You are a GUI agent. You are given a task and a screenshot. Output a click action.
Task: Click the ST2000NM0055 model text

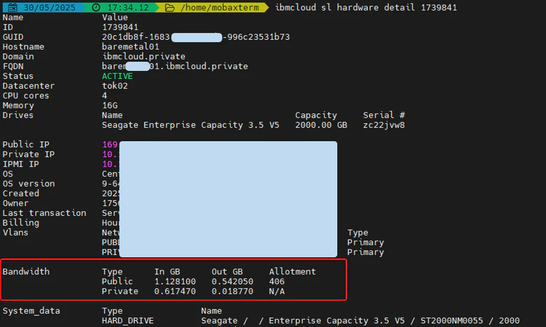pyautogui.click(x=452, y=320)
